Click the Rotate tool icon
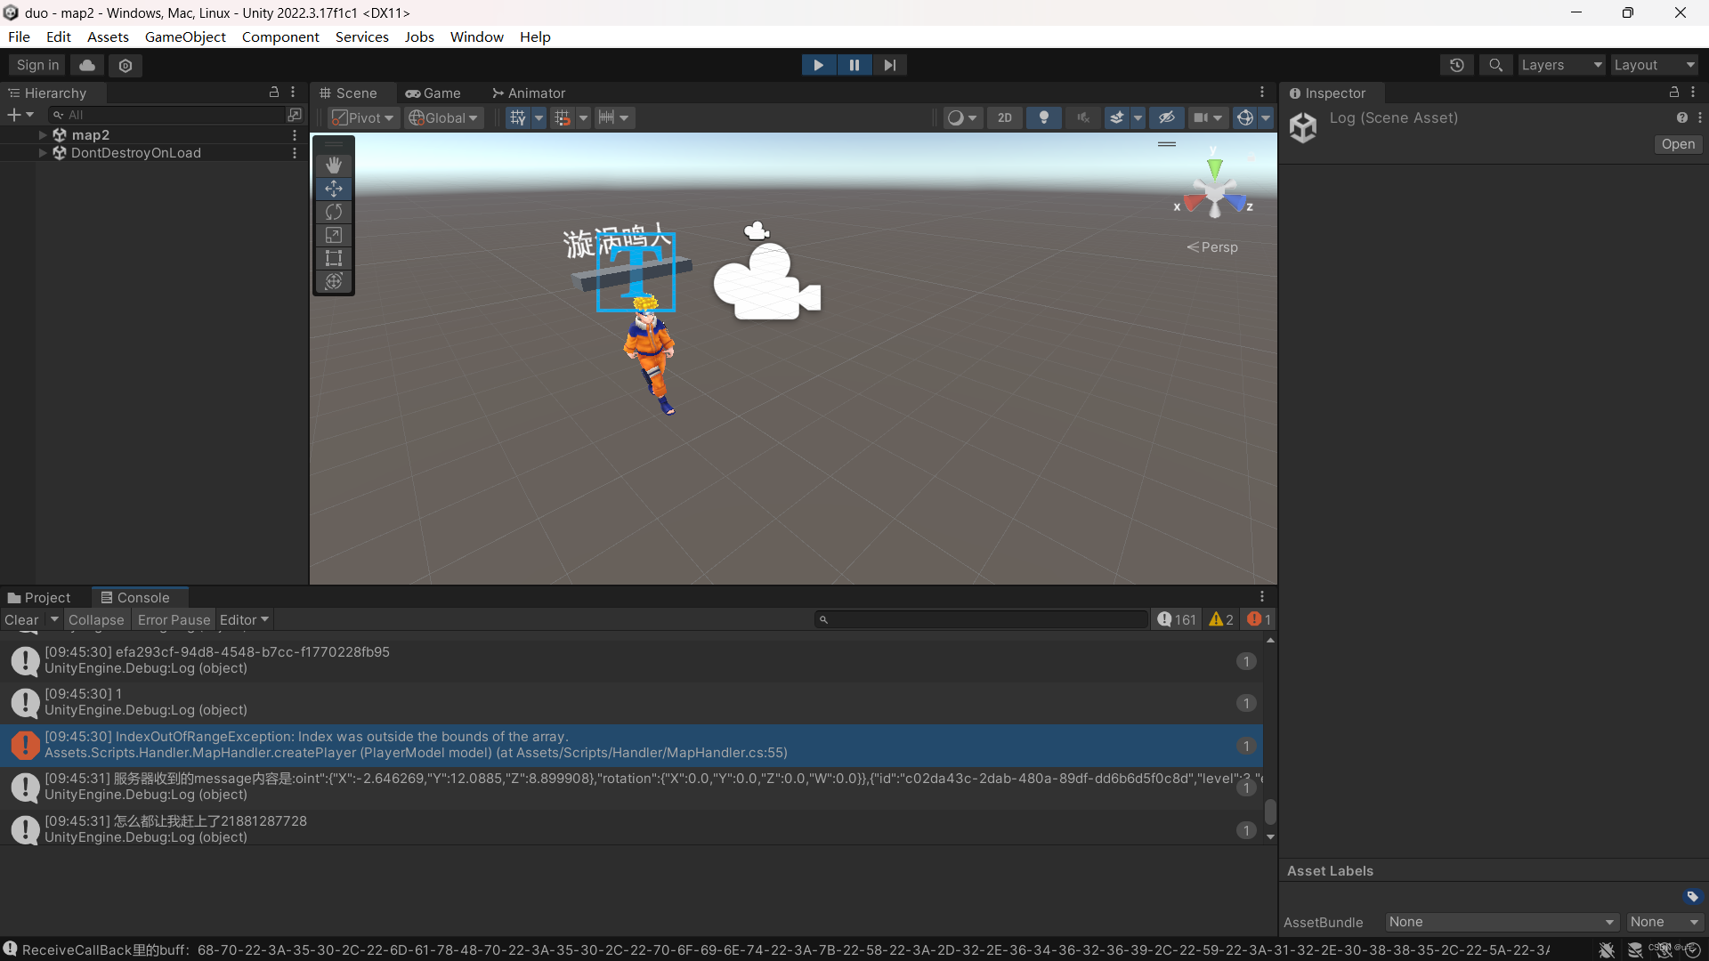This screenshot has height=961, width=1709. (334, 211)
